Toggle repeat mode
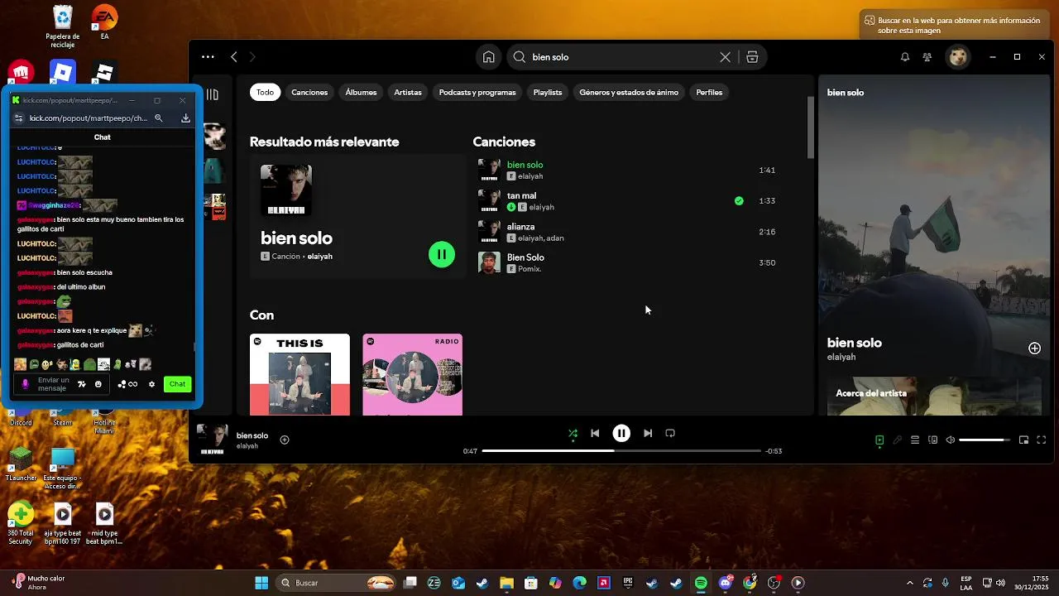 tap(670, 433)
